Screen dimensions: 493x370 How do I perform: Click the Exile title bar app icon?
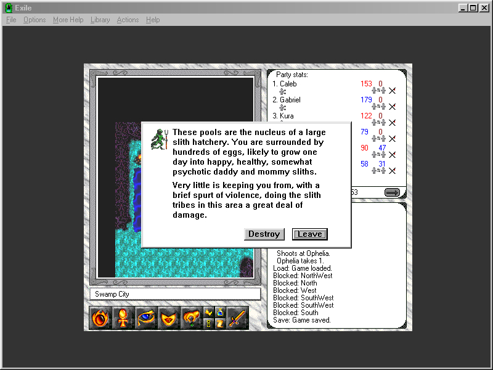(x=9, y=7)
